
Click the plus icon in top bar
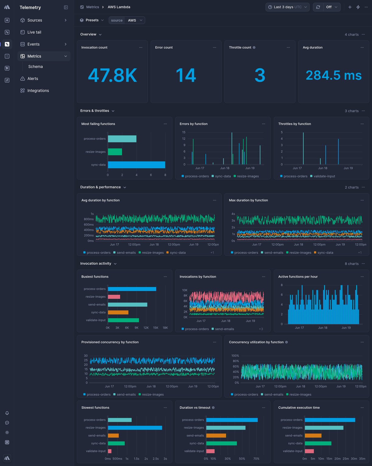pyautogui.click(x=350, y=7)
